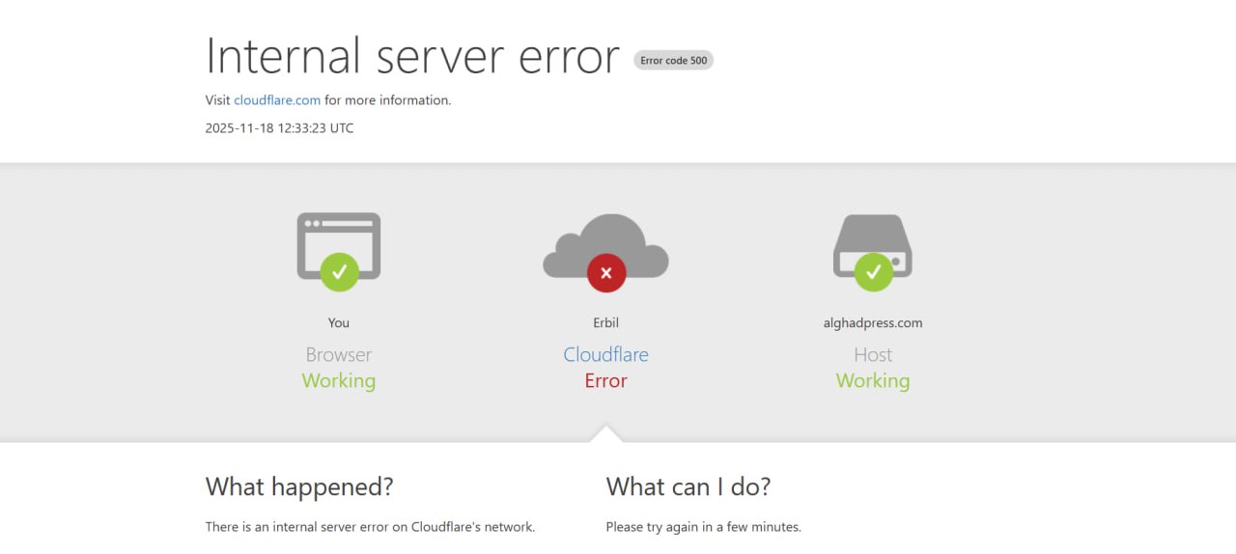
Task: Click the What can I do? heading
Action: 688,486
